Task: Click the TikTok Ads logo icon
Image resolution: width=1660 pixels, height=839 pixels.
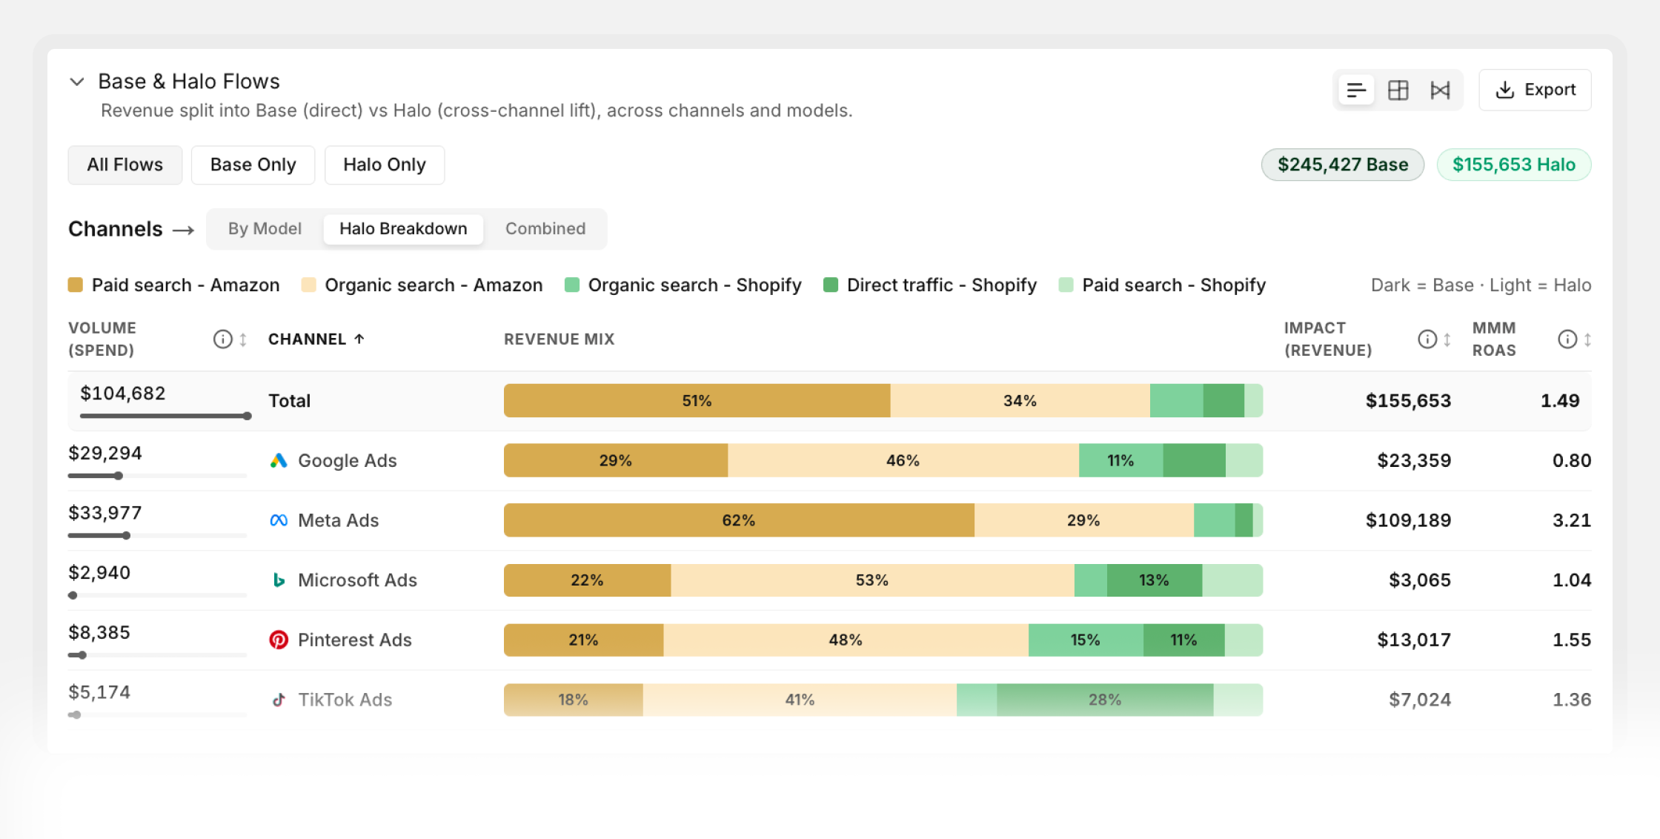Action: point(279,700)
